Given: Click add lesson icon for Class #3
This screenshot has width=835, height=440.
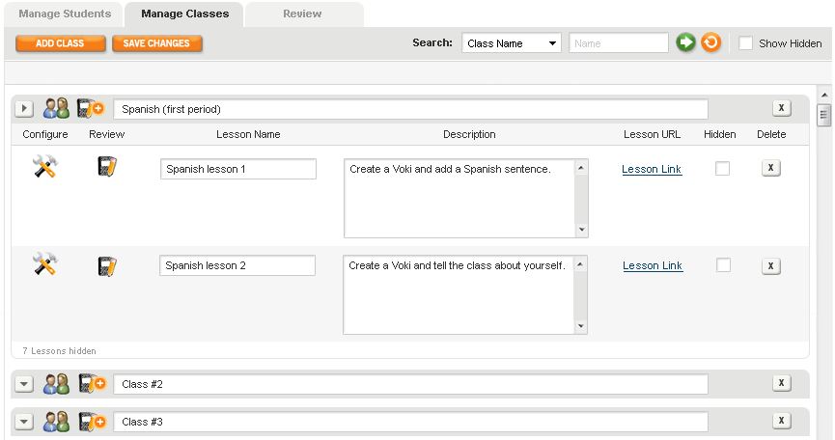Looking at the screenshot, I should click(x=90, y=422).
